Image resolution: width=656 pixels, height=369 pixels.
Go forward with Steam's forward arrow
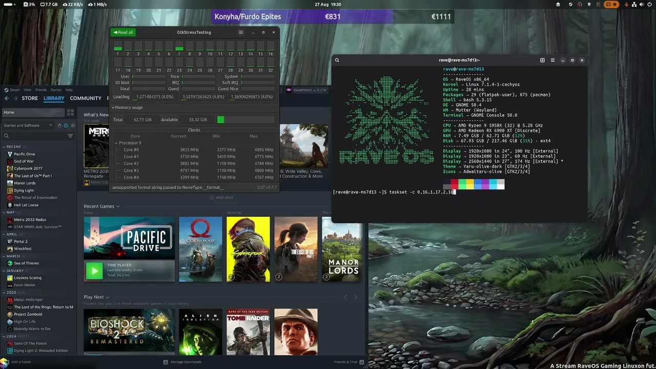(x=15, y=98)
